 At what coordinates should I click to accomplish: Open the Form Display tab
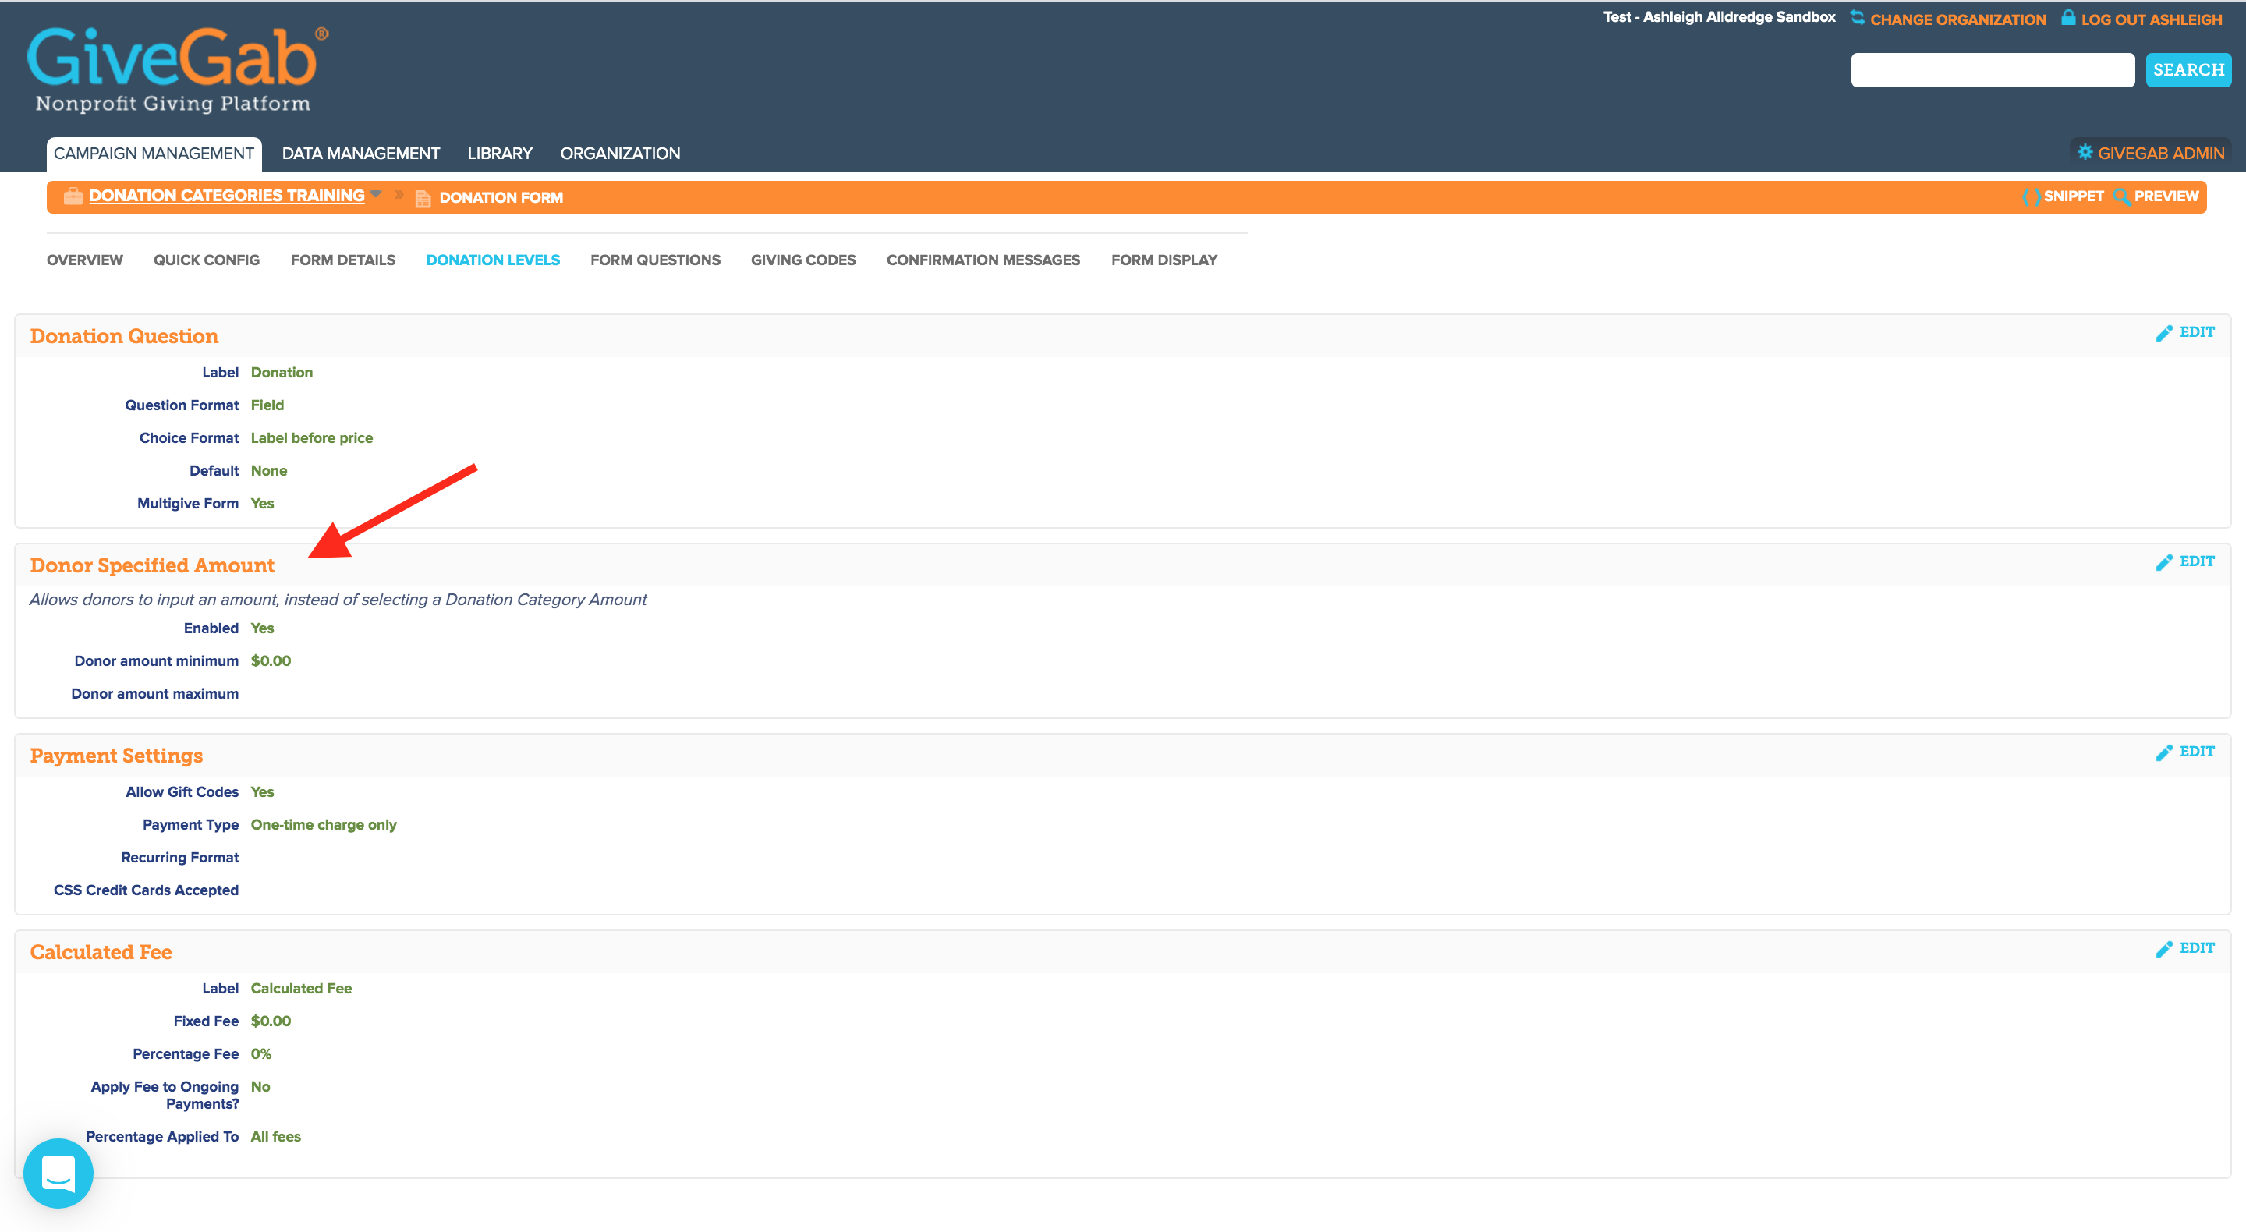point(1164,260)
